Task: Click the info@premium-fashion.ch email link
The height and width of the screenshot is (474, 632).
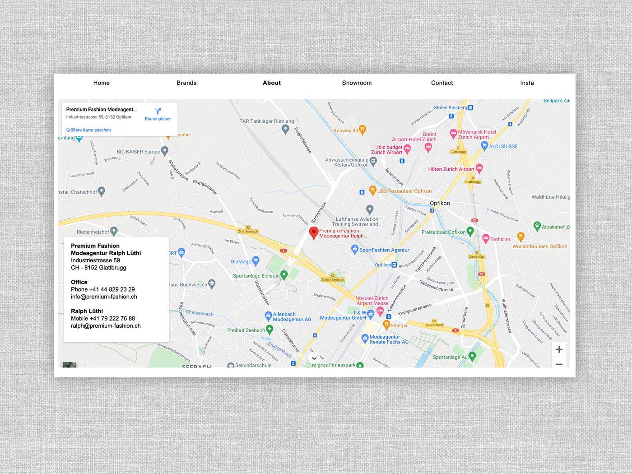Action: (104, 297)
